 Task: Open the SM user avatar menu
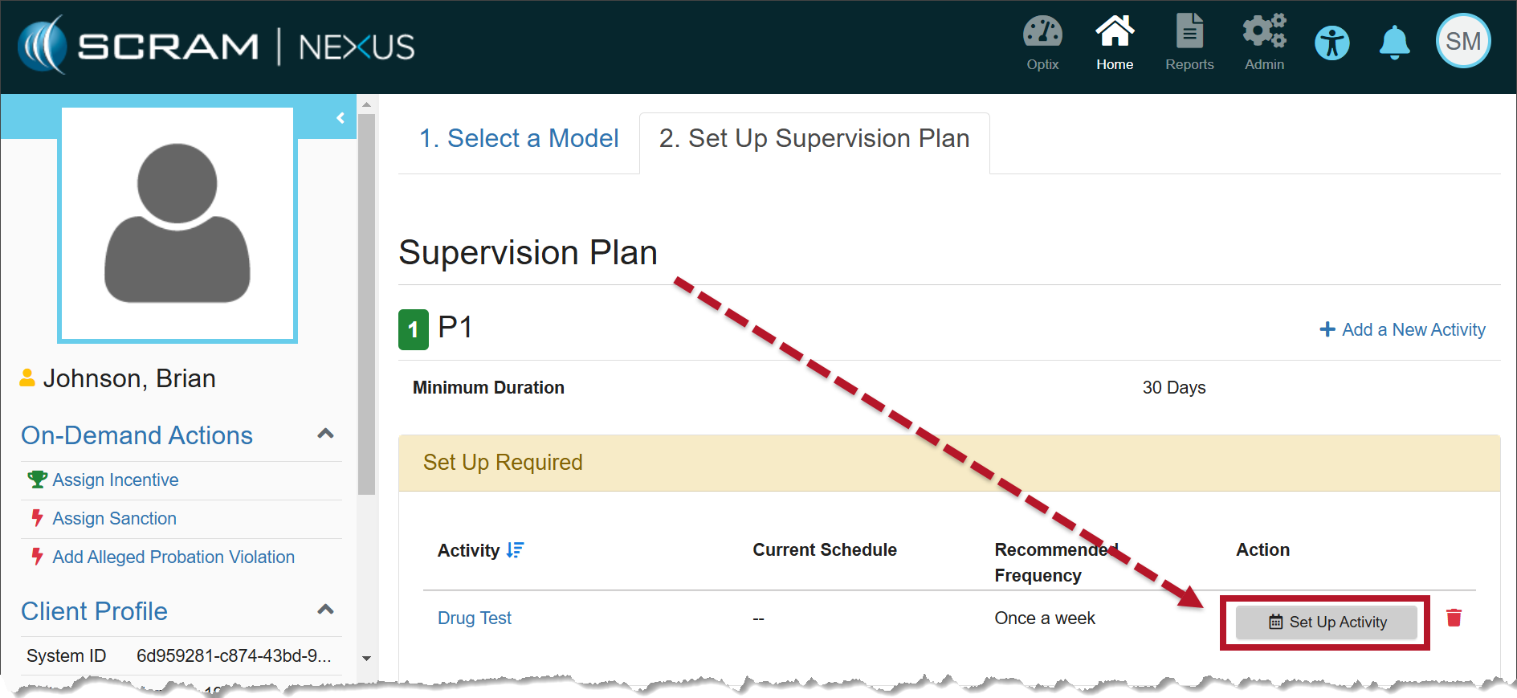pos(1462,41)
